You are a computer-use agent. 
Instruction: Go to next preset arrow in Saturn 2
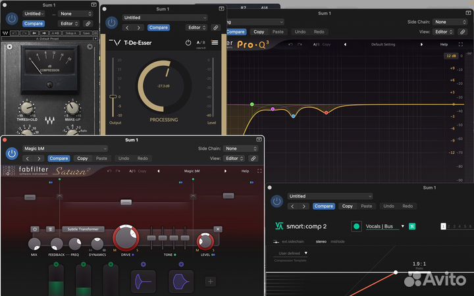click(x=225, y=171)
